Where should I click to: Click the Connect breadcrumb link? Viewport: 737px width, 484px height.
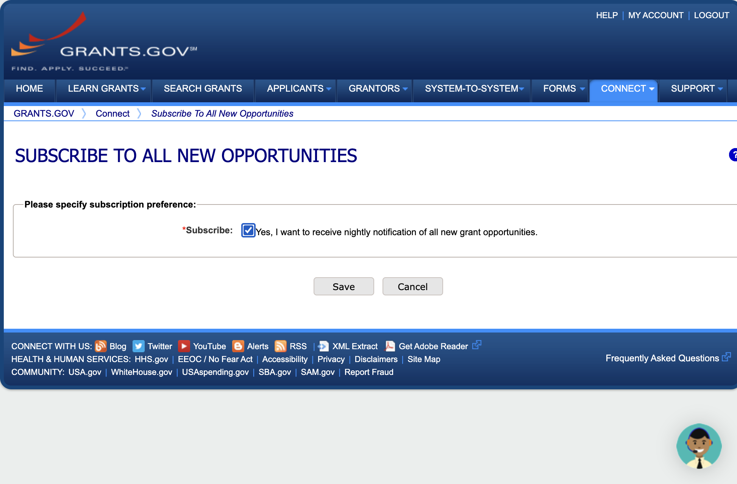[x=112, y=114]
